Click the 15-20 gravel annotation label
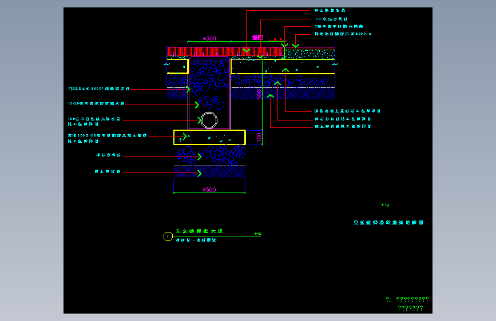The image size is (496, 321). point(96,103)
